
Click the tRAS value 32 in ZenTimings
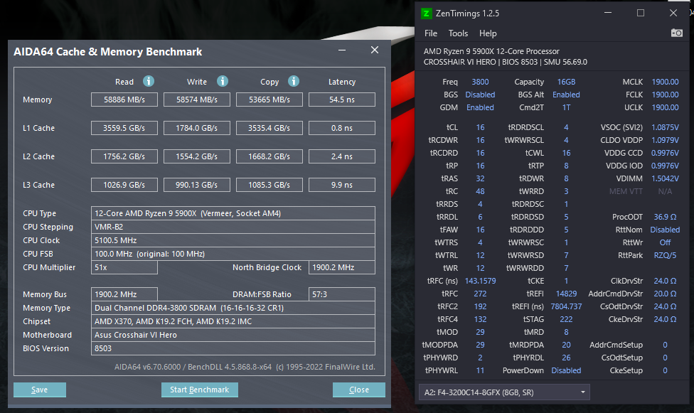click(480, 178)
